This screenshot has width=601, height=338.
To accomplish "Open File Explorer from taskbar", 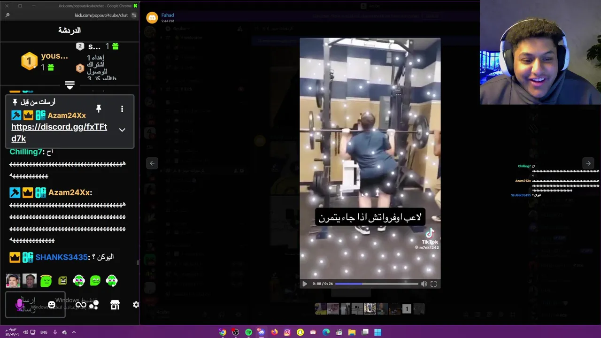I will 352,332.
